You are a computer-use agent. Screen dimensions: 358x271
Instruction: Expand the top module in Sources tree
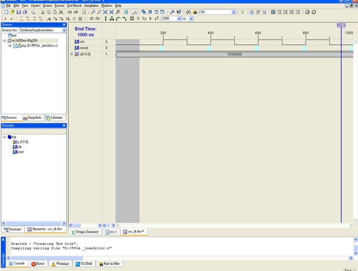coord(10,46)
